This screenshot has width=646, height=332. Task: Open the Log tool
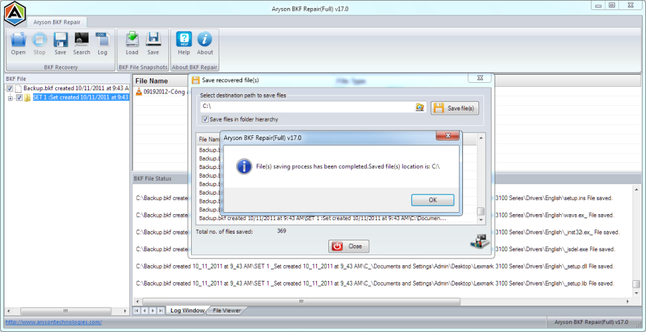102,44
